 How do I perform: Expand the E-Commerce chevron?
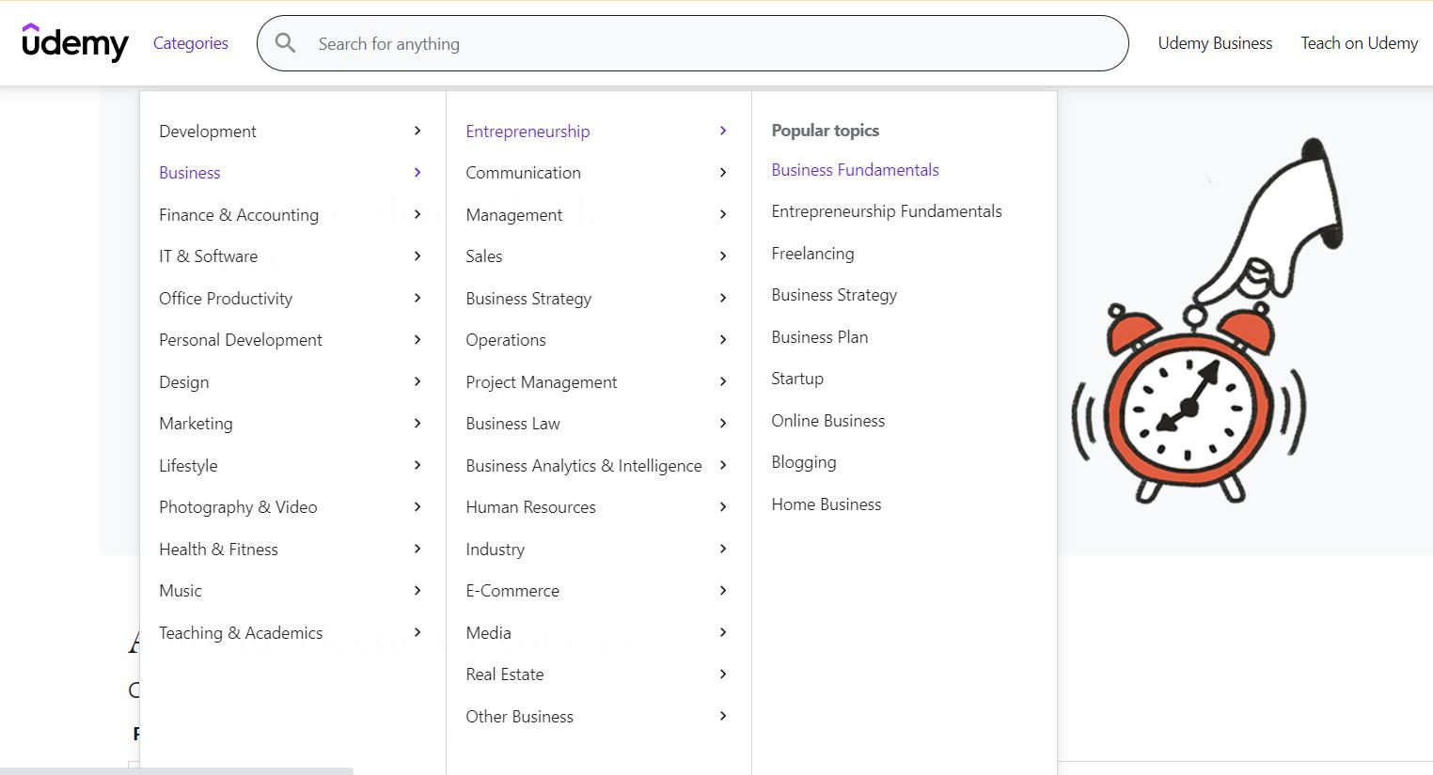tap(723, 590)
